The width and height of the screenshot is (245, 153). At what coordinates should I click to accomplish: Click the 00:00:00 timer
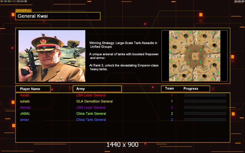(x=239, y=1)
